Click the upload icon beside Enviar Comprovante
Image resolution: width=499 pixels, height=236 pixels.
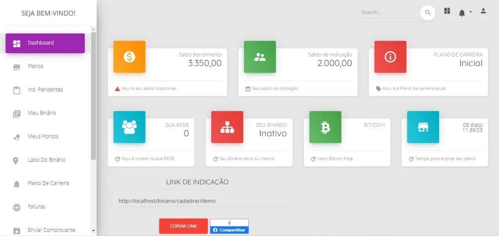(x=17, y=230)
